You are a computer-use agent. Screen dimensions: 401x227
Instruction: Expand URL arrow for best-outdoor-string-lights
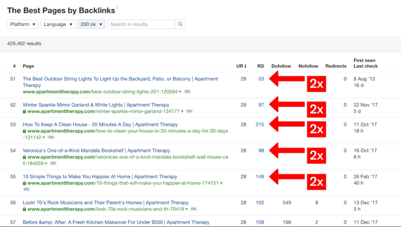point(180,92)
